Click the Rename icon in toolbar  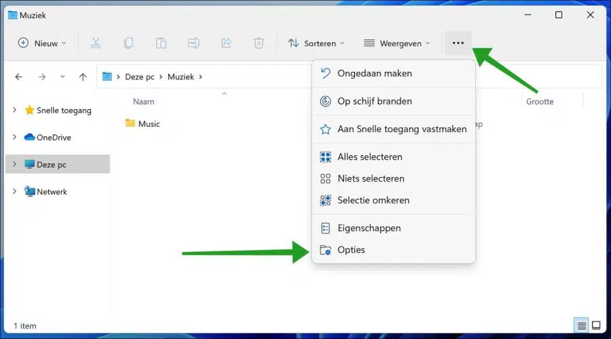[193, 43]
